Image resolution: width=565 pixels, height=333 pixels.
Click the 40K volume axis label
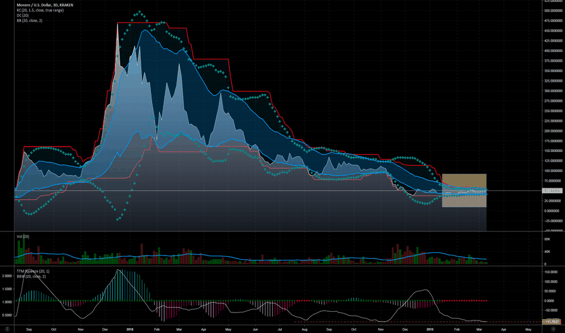coord(547,252)
